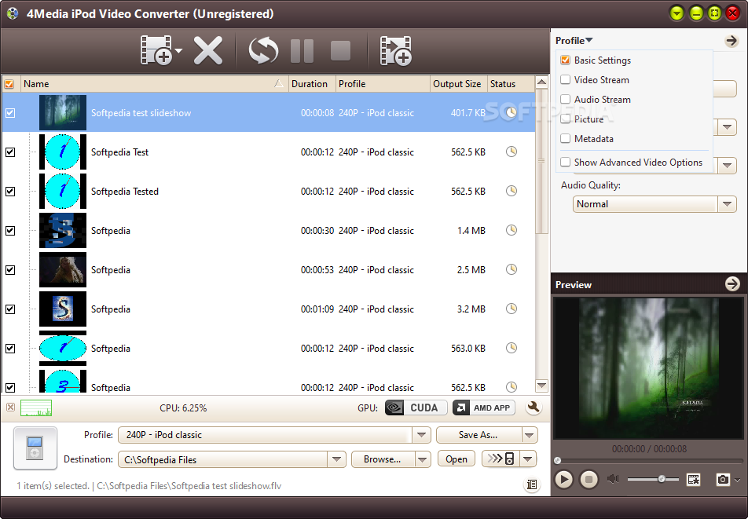Toggle CUDA GPU acceleration button
This screenshot has width=748, height=519.
tap(416, 408)
